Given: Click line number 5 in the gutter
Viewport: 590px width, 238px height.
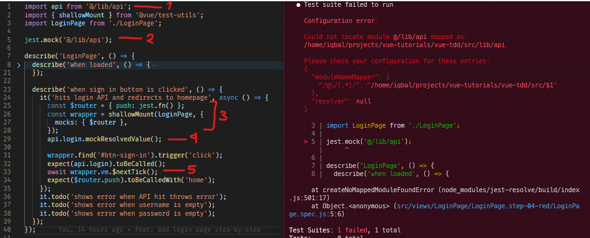Looking at the screenshot, I should 9,39.
